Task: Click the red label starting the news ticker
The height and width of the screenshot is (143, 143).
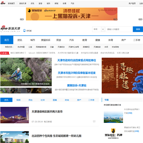Action: [5, 53]
